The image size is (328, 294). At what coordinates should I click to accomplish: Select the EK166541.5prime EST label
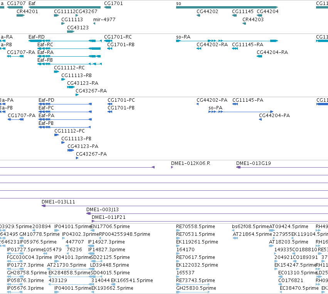coord(132,281)
